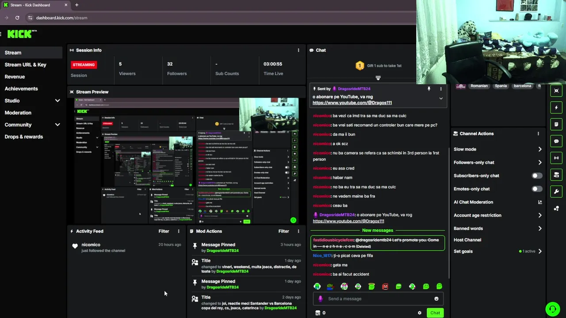Screen dimensions: 566x318
Task: Open Mod Actions three-dot menu
Action: coord(298,231)
